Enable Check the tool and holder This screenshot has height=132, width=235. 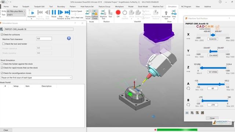[3, 44]
